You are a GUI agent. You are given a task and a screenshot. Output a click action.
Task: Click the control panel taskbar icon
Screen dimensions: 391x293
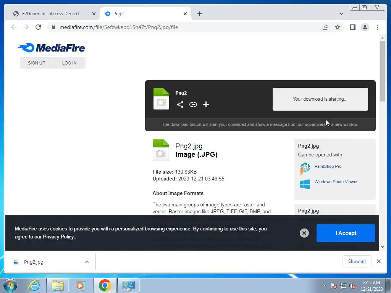(128, 285)
